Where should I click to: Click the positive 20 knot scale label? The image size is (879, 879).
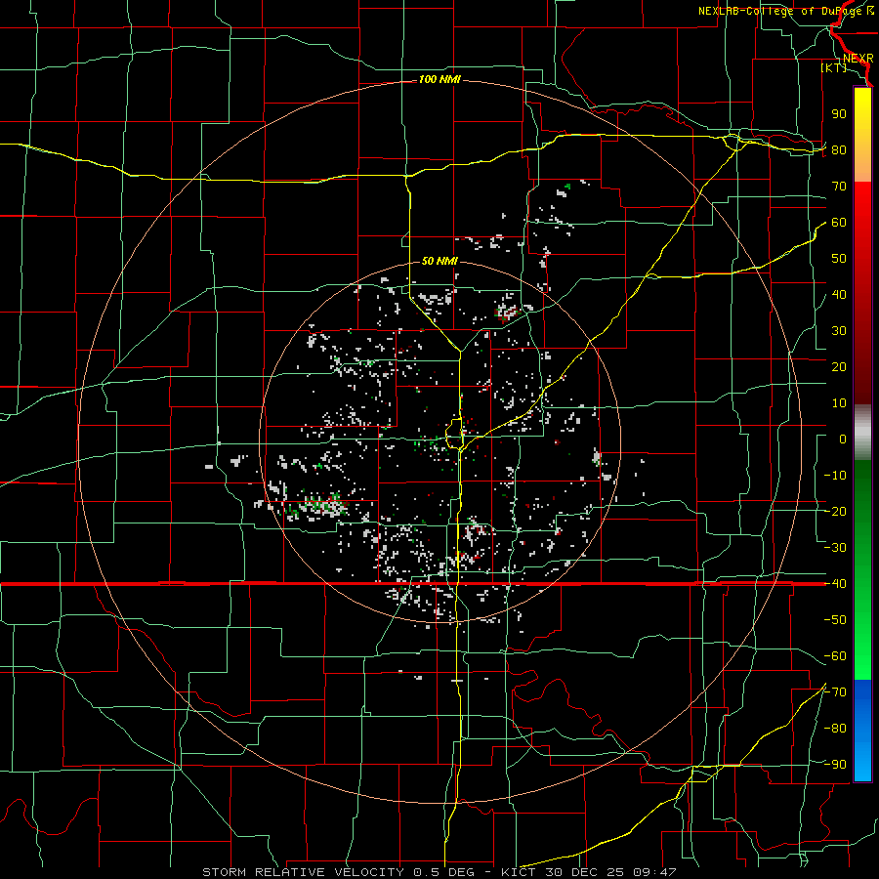pyautogui.click(x=839, y=367)
